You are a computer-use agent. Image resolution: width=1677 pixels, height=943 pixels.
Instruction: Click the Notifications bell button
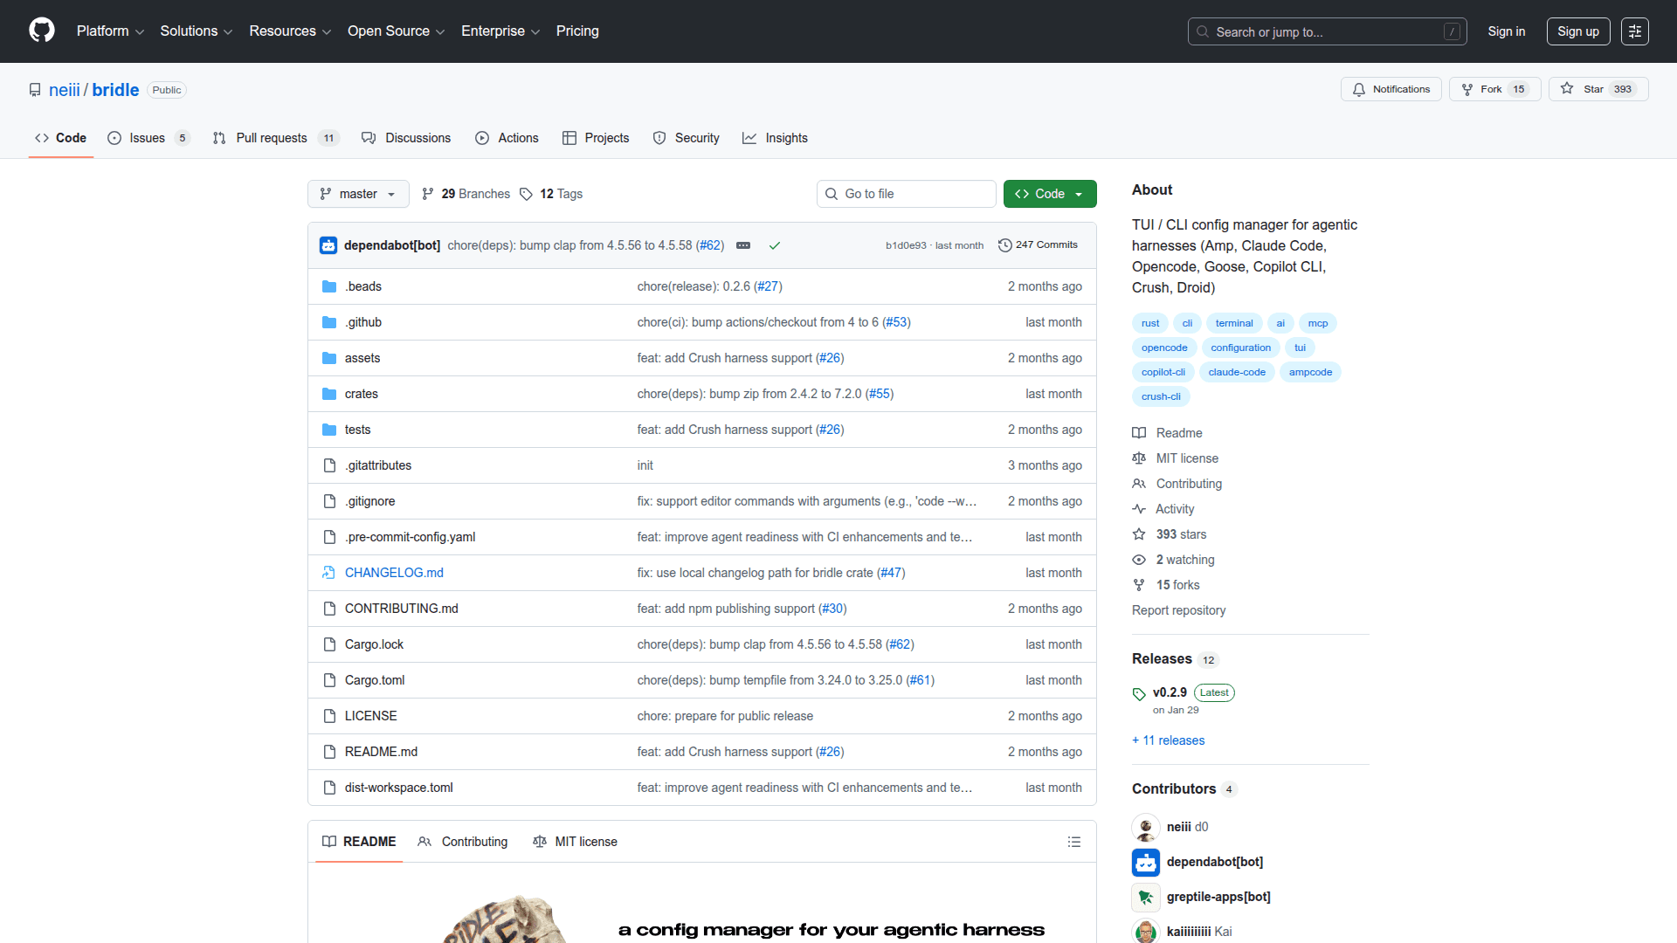point(1391,89)
